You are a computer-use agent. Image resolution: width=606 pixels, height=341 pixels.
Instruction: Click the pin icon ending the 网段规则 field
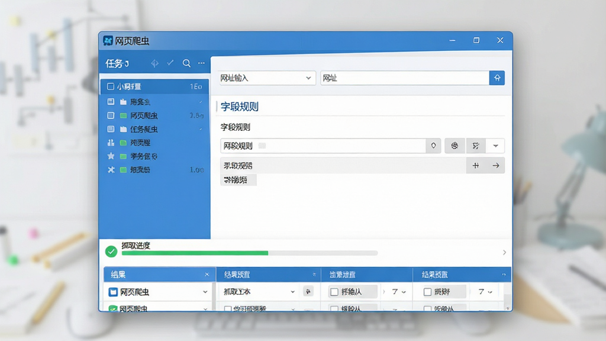pos(433,146)
